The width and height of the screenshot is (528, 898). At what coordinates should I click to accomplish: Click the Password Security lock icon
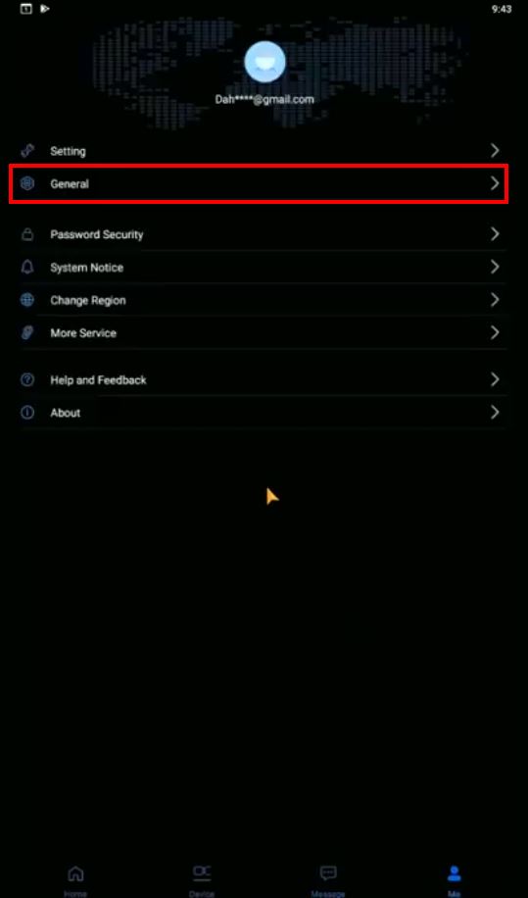click(x=26, y=234)
